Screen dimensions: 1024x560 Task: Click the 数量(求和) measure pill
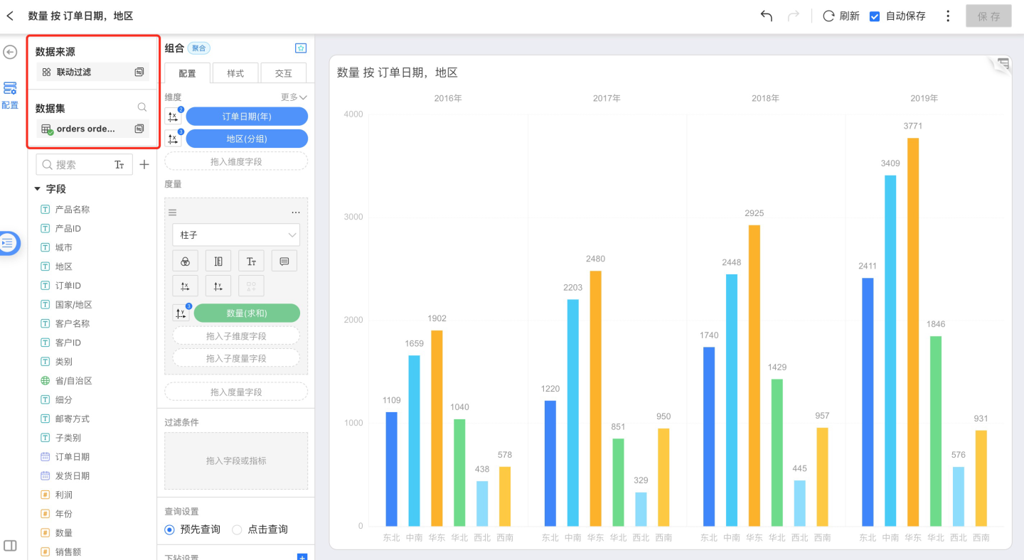246,313
